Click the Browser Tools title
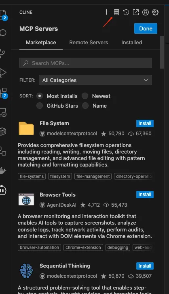169x294 pixels. [57, 195]
